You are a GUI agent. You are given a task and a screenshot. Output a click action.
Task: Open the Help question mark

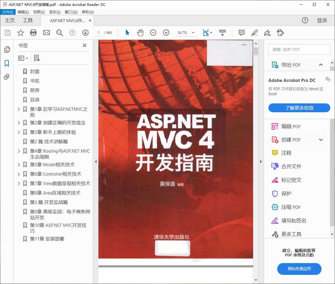click(x=305, y=20)
